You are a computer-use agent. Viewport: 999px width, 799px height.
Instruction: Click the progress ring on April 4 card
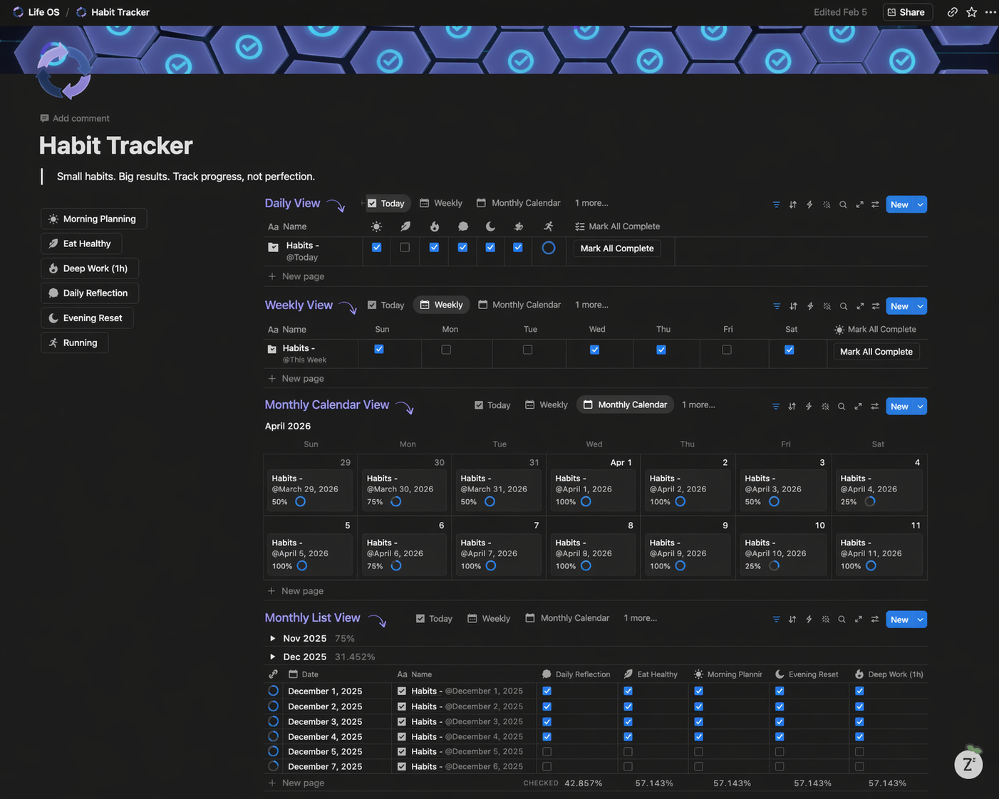[x=870, y=502]
